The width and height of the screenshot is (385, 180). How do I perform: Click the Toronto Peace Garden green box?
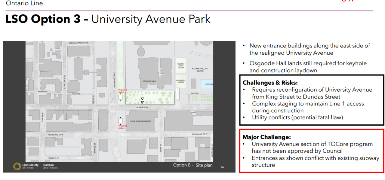click(181, 66)
